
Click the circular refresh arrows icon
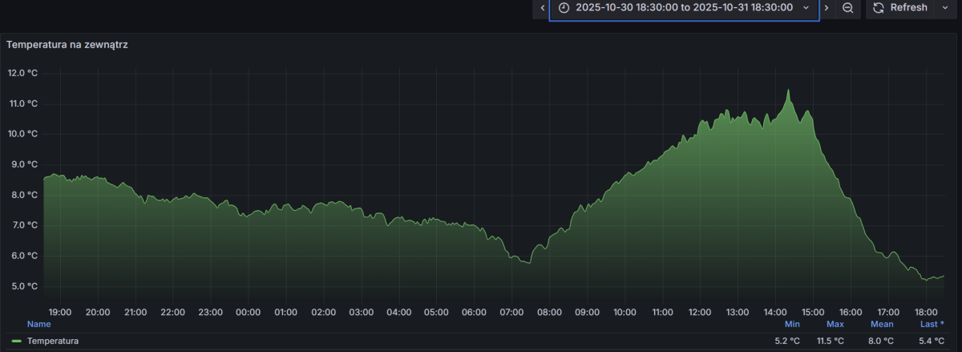tap(879, 8)
